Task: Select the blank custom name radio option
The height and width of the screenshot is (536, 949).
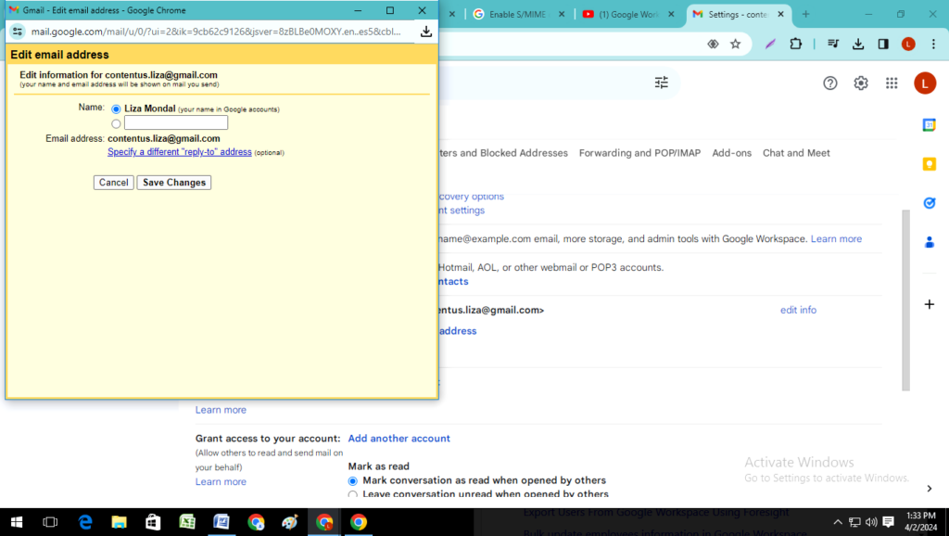Action: [x=115, y=122]
